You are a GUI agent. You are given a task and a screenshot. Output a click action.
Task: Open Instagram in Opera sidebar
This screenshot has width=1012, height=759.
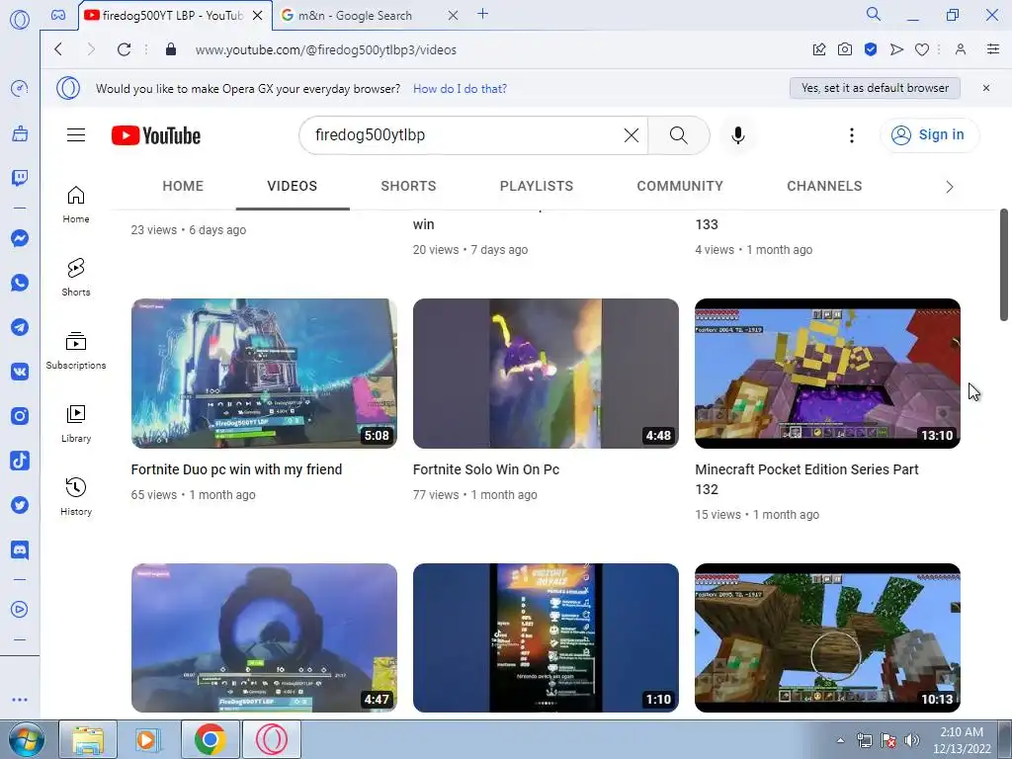click(x=20, y=416)
